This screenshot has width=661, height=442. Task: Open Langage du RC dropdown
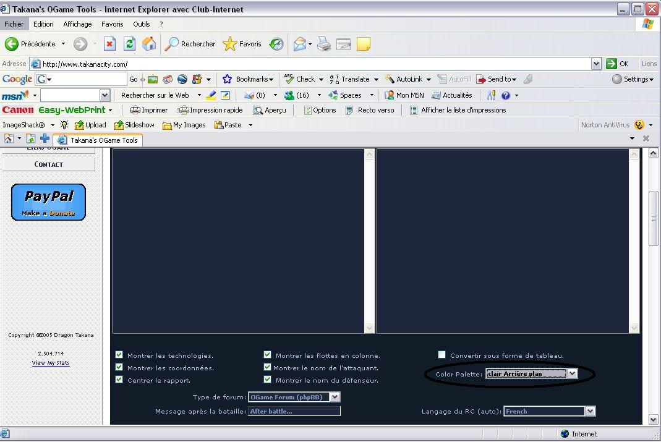[x=590, y=411]
